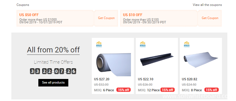Click 15% off badge on 12 Piece product
This screenshot has height=101, width=236.
point(167,90)
